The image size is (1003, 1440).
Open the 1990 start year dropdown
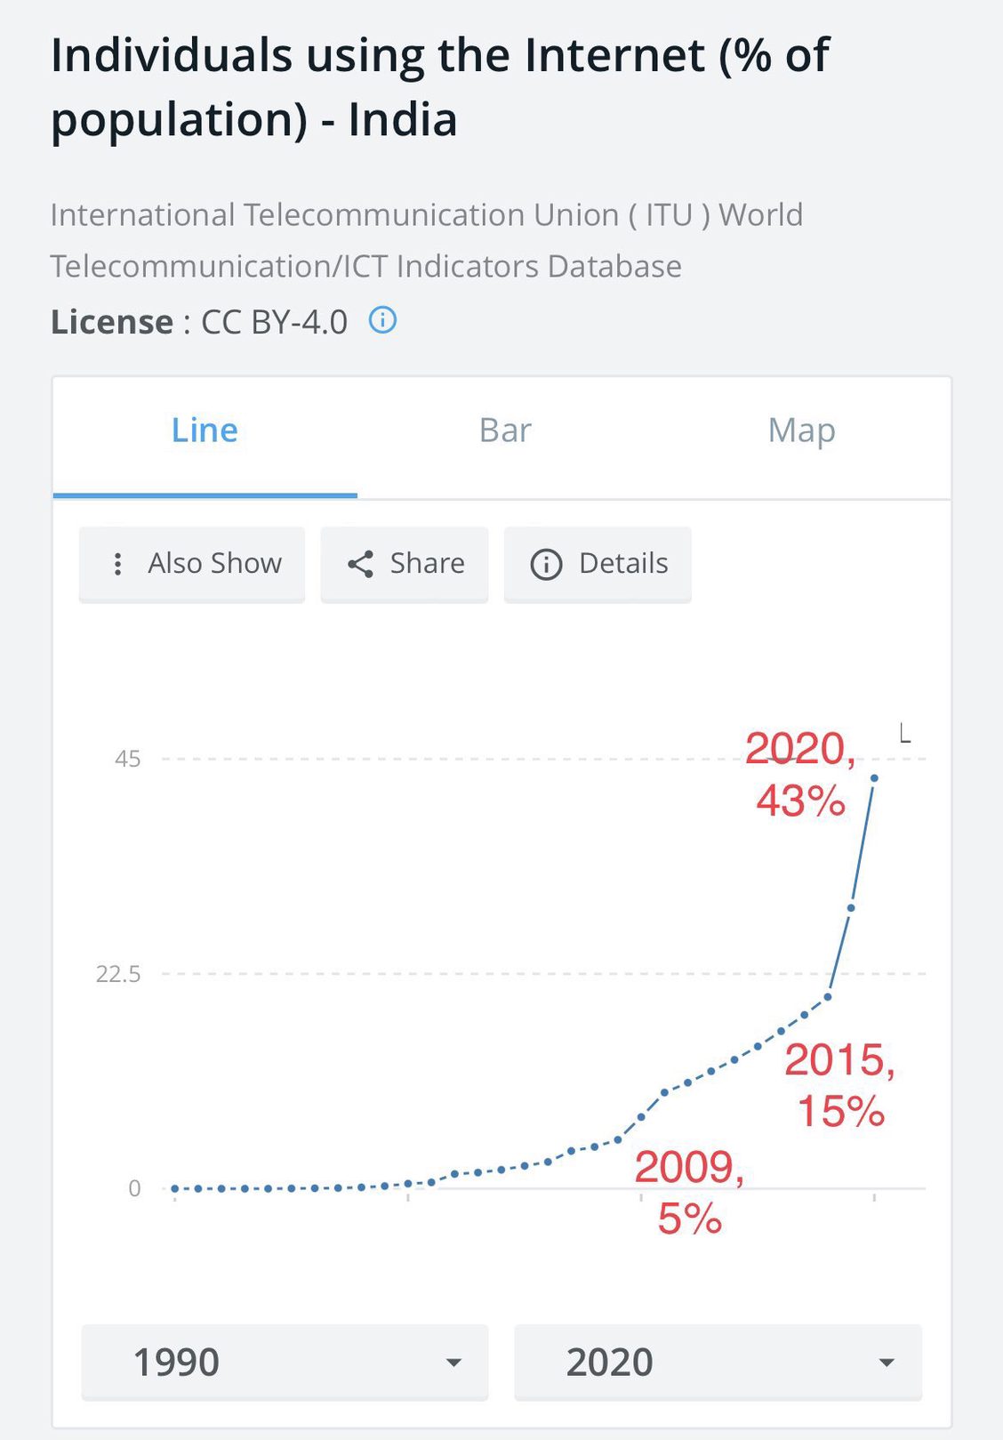[284, 1362]
